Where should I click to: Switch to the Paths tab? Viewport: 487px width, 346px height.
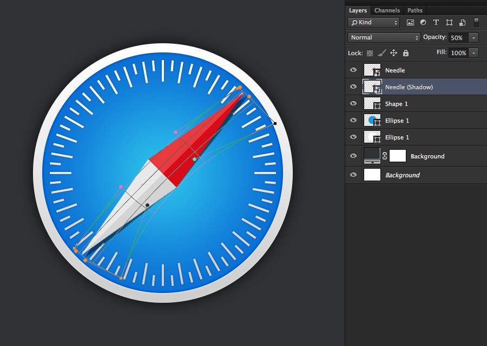pyautogui.click(x=415, y=10)
